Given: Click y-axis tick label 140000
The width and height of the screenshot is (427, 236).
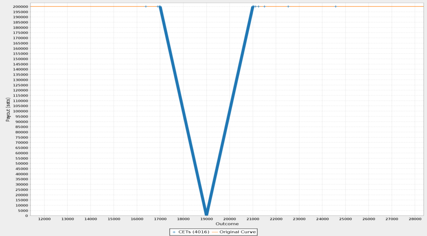Looking at the screenshot, I should (x=21, y=69).
